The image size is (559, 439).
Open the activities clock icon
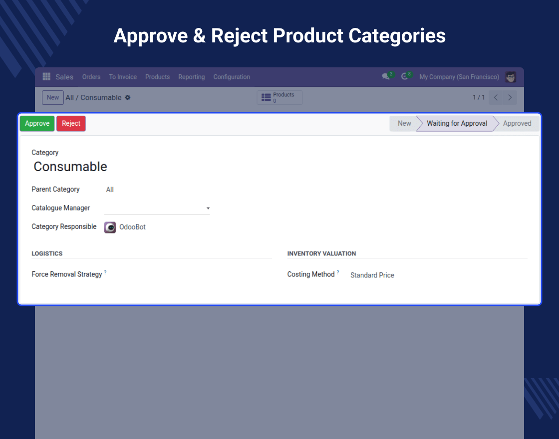(x=404, y=77)
